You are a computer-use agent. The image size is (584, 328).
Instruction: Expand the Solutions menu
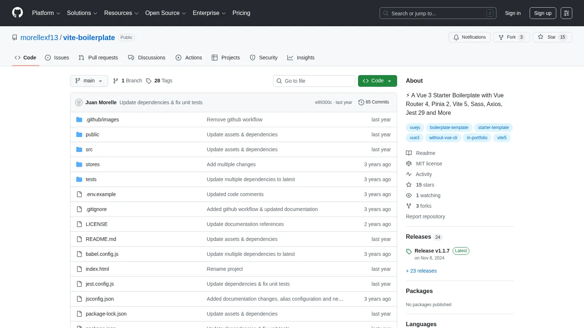(x=82, y=13)
